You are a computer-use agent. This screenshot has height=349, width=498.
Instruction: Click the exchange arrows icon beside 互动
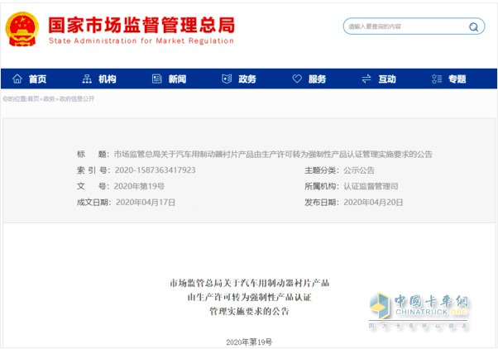point(366,79)
